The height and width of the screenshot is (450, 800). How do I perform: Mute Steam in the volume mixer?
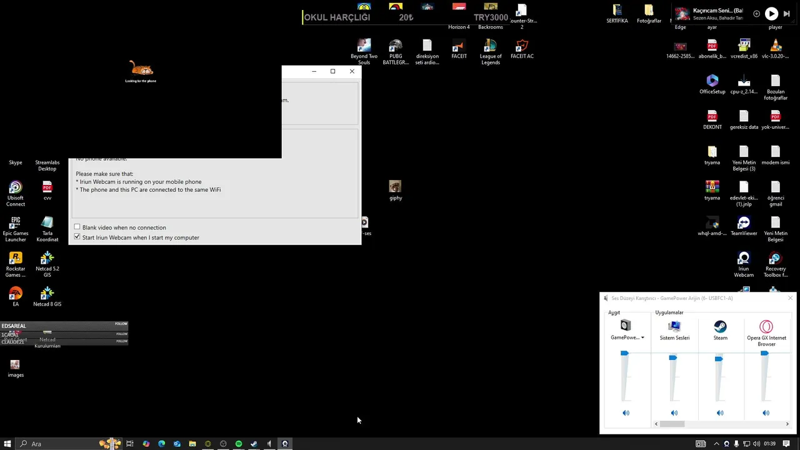pos(720,413)
